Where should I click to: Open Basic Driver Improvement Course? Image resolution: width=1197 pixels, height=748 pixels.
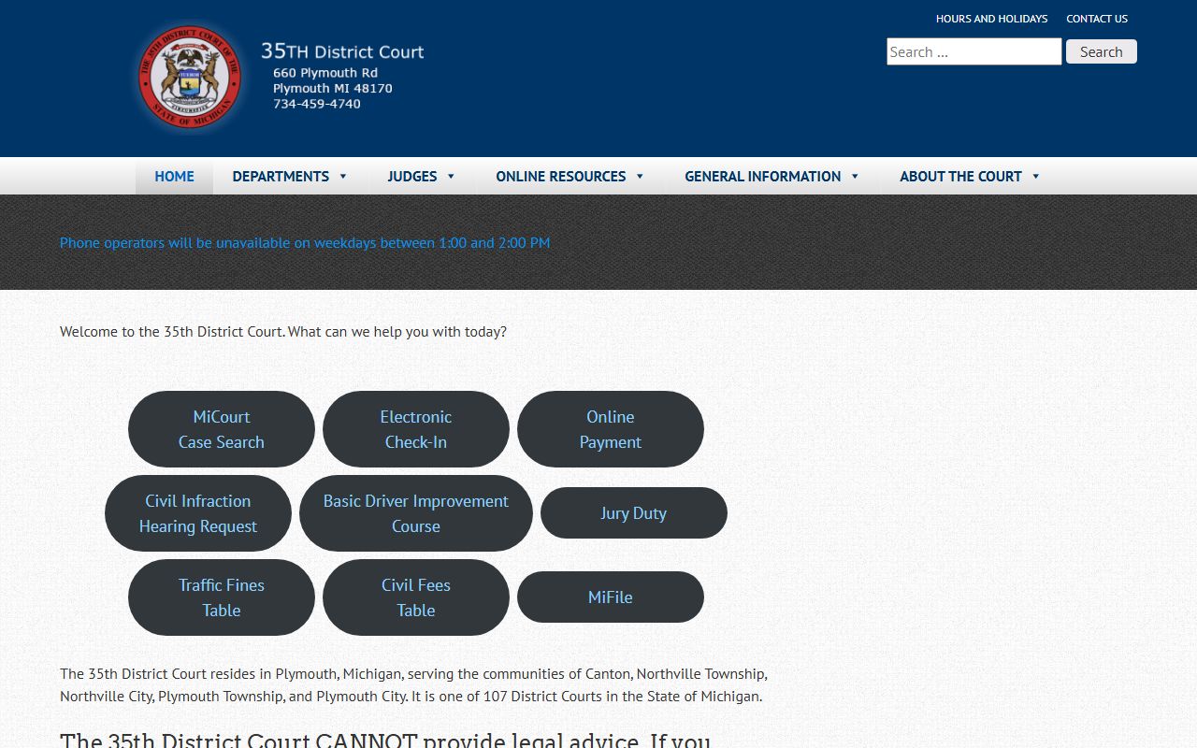tap(416, 513)
